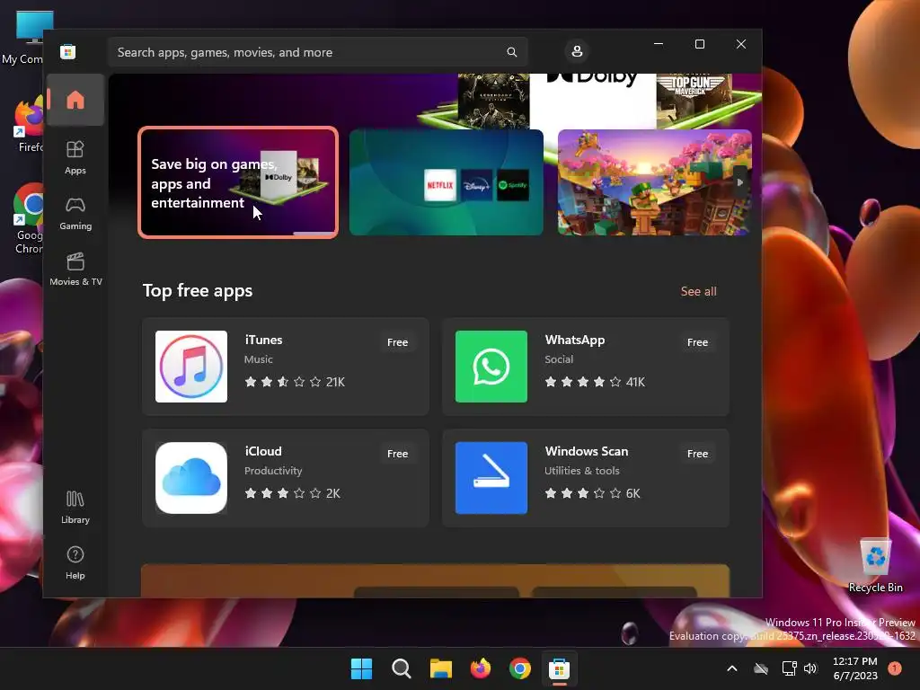The image size is (920, 690).
Task: Show hidden system tray icons
Action: tap(731, 668)
